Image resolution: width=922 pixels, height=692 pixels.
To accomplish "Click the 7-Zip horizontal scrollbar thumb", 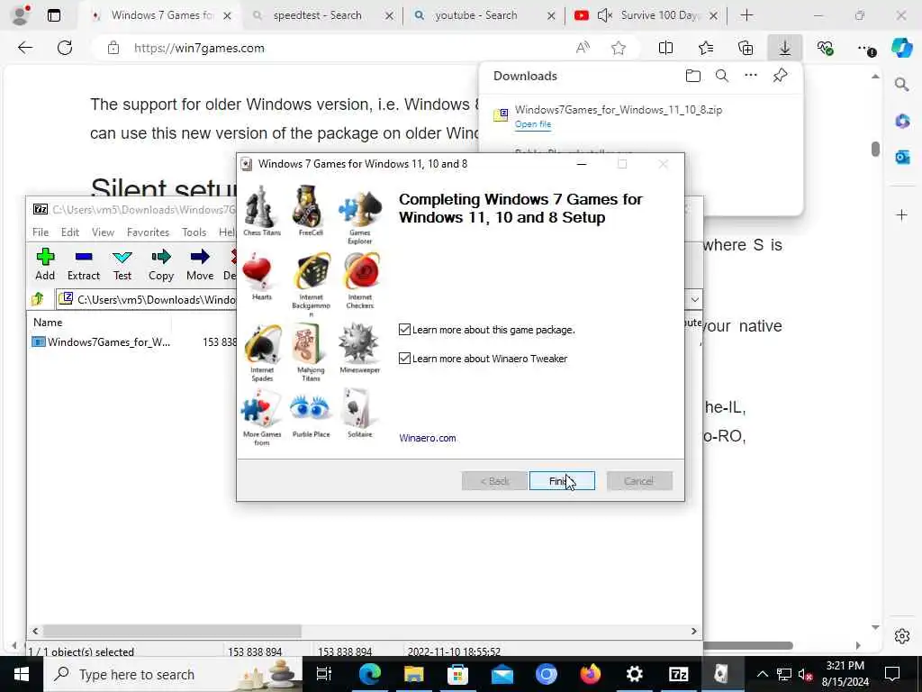I will [x=172, y=631].
